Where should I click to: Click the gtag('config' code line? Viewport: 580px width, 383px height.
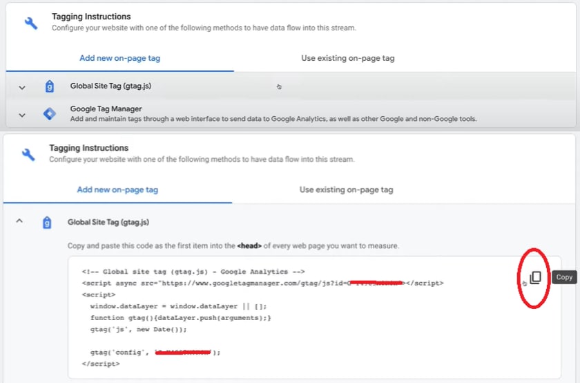point(155,353)
